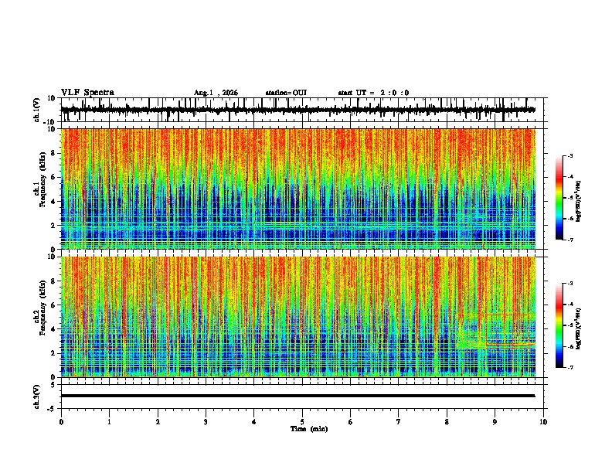Click the "-7" label on ch.2 color scale

coord(569,368)
